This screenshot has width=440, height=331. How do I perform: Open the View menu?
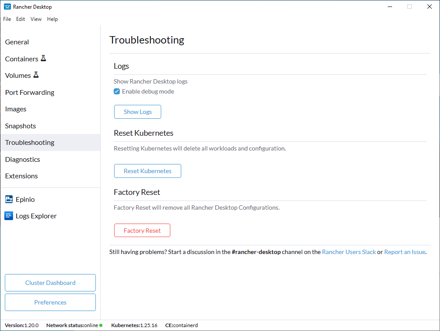(x=36, y=19)
